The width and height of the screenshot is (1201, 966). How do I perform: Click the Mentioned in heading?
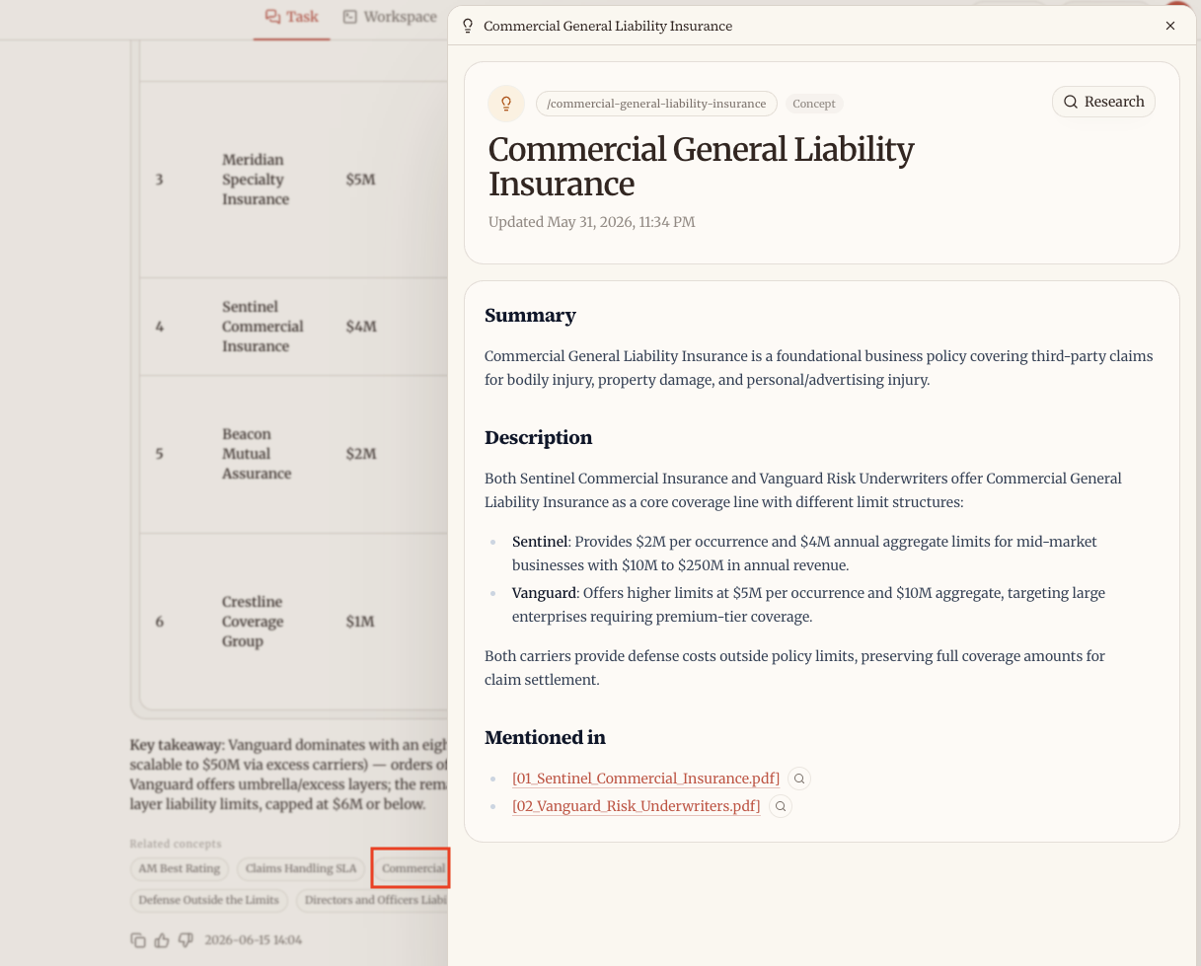(545, 738)
